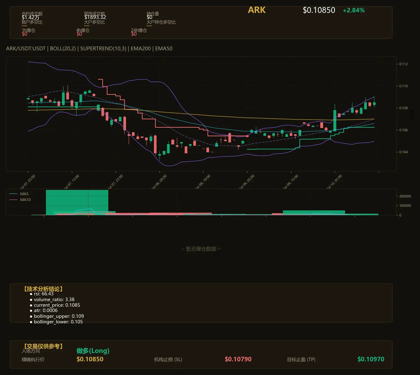Click the rsi: 66.43 bullet item
Viewport: 420px width, 375px height.
pos(42,294)
